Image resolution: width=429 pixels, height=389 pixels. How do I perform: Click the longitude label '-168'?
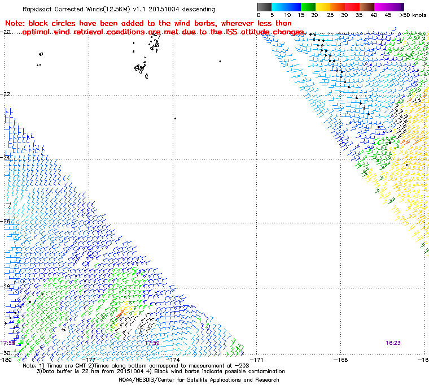(x=340, y=360)
